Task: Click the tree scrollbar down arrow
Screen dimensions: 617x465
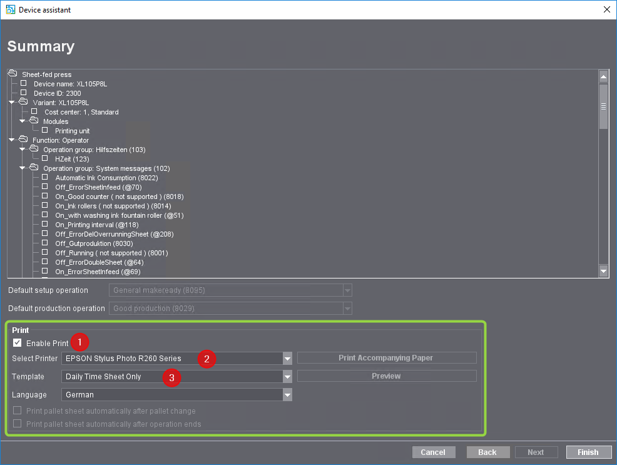Action: (x=603, y=272)
